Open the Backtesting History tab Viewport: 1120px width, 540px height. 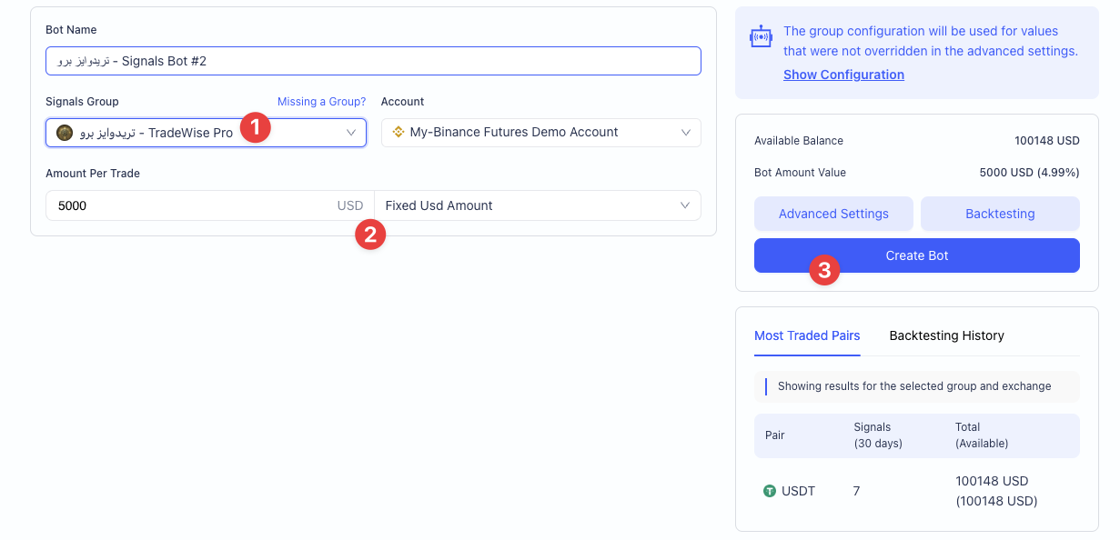tap(946, 335)
